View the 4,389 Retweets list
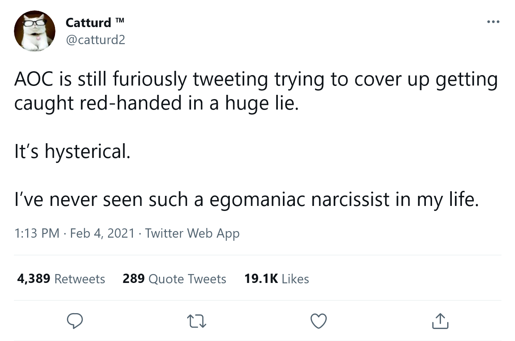This screenshot has width=515, height=341. click(61, 279)
